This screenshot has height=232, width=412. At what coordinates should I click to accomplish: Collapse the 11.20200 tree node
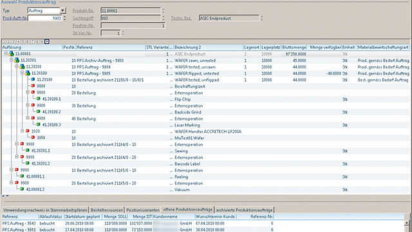pyautogui.click(x=17, y=66)
